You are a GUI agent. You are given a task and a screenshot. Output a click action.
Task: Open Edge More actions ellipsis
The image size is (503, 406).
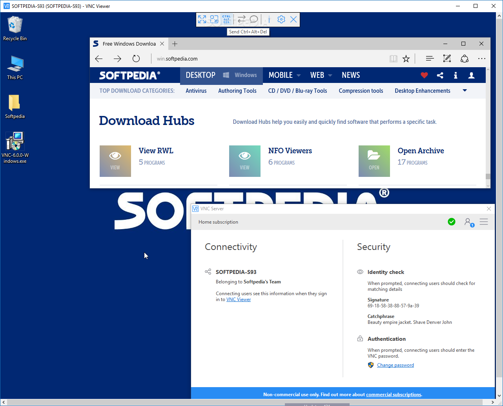point(482,59)
